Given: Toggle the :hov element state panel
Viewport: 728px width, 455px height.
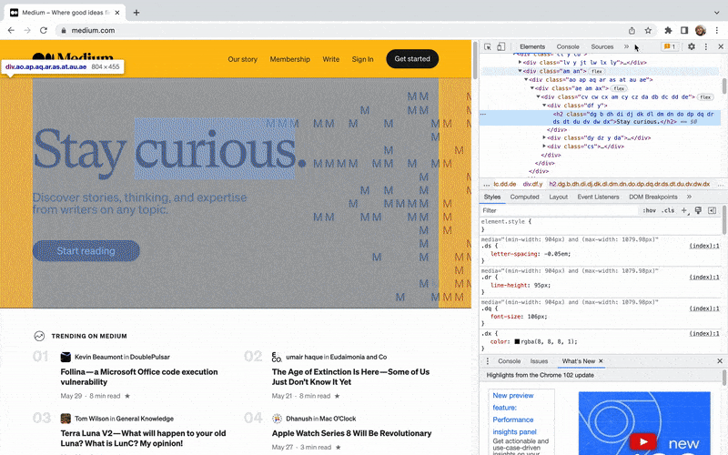Looking at the screenshot, I should (649, 210).
